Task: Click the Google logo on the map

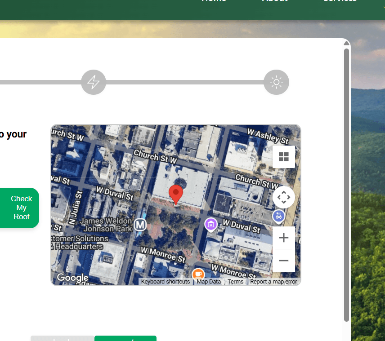Action: [x=72, y=278]
